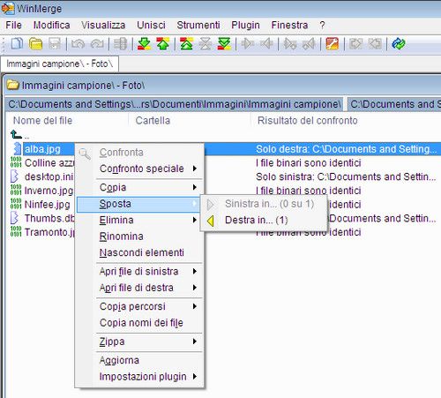Click the Refresh blue arrows icon
Viewport: 441px width, 398px height.
[x=399, y=44]
